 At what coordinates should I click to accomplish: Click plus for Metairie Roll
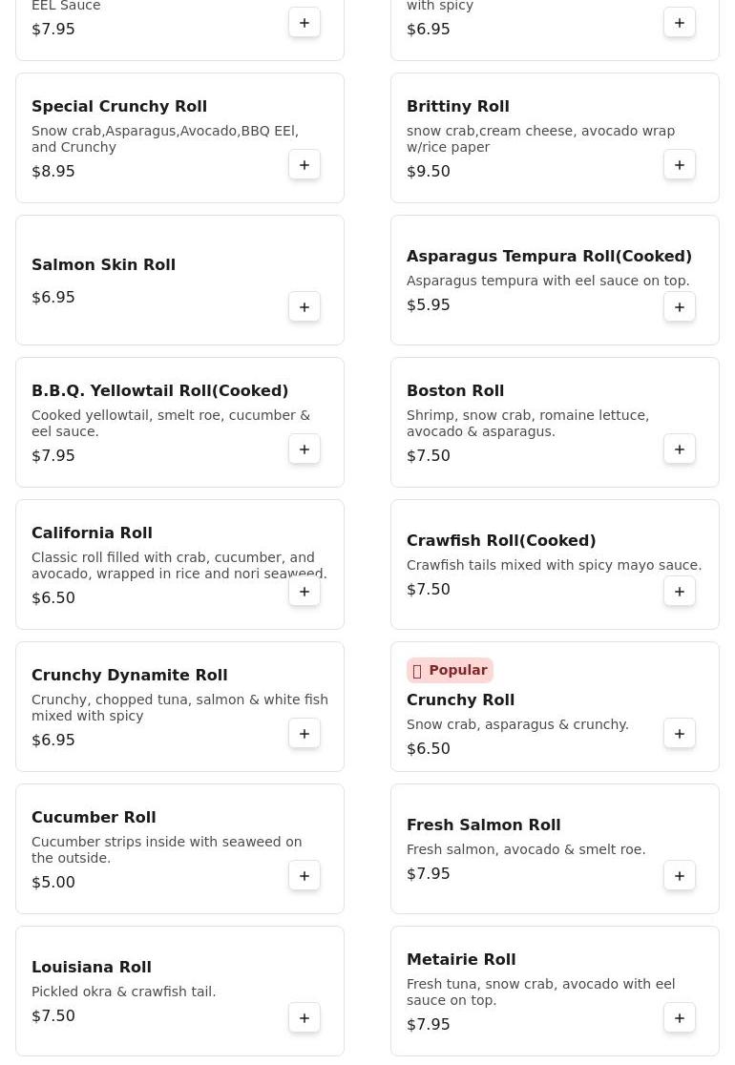pyautogui.click(x=680, y=1018)
